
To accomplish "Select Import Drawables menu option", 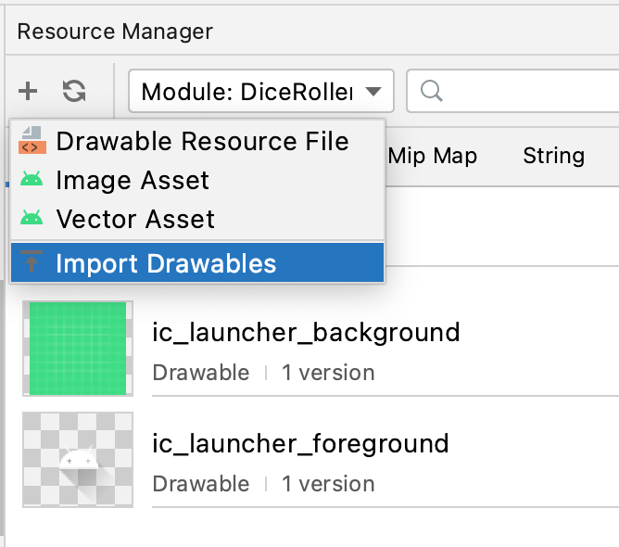I will 166,263.
